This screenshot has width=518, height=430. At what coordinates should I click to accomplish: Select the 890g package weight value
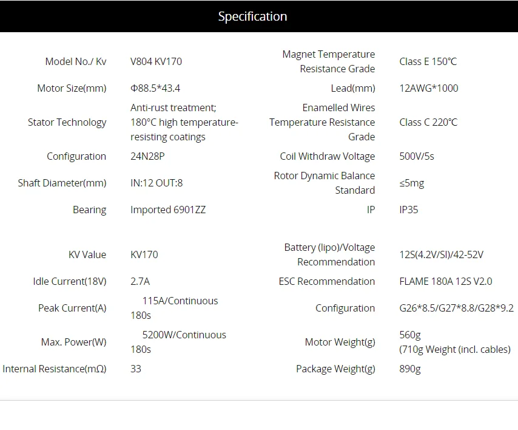coord(410,369)
